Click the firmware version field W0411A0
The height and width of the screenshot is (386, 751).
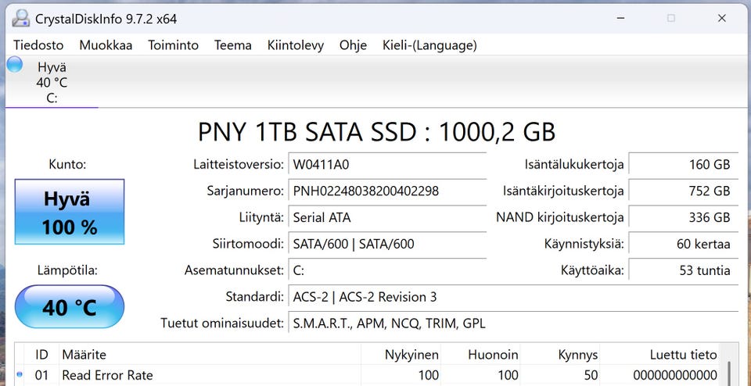pyautogui.click(x=386, y=165)
